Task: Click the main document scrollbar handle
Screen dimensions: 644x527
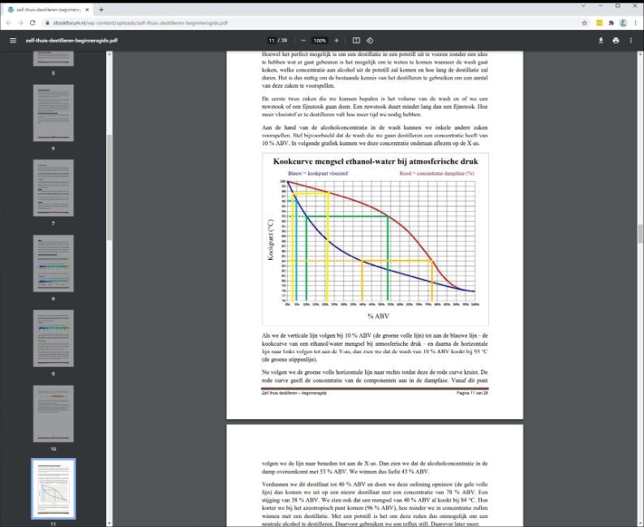Action: coord(640,234)
